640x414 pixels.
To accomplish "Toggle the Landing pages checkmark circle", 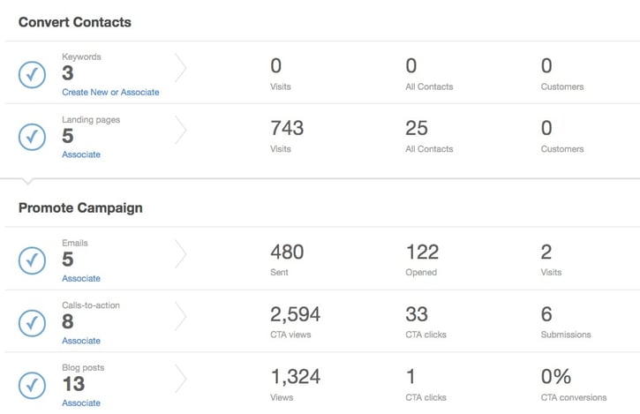I will (32, 137).
